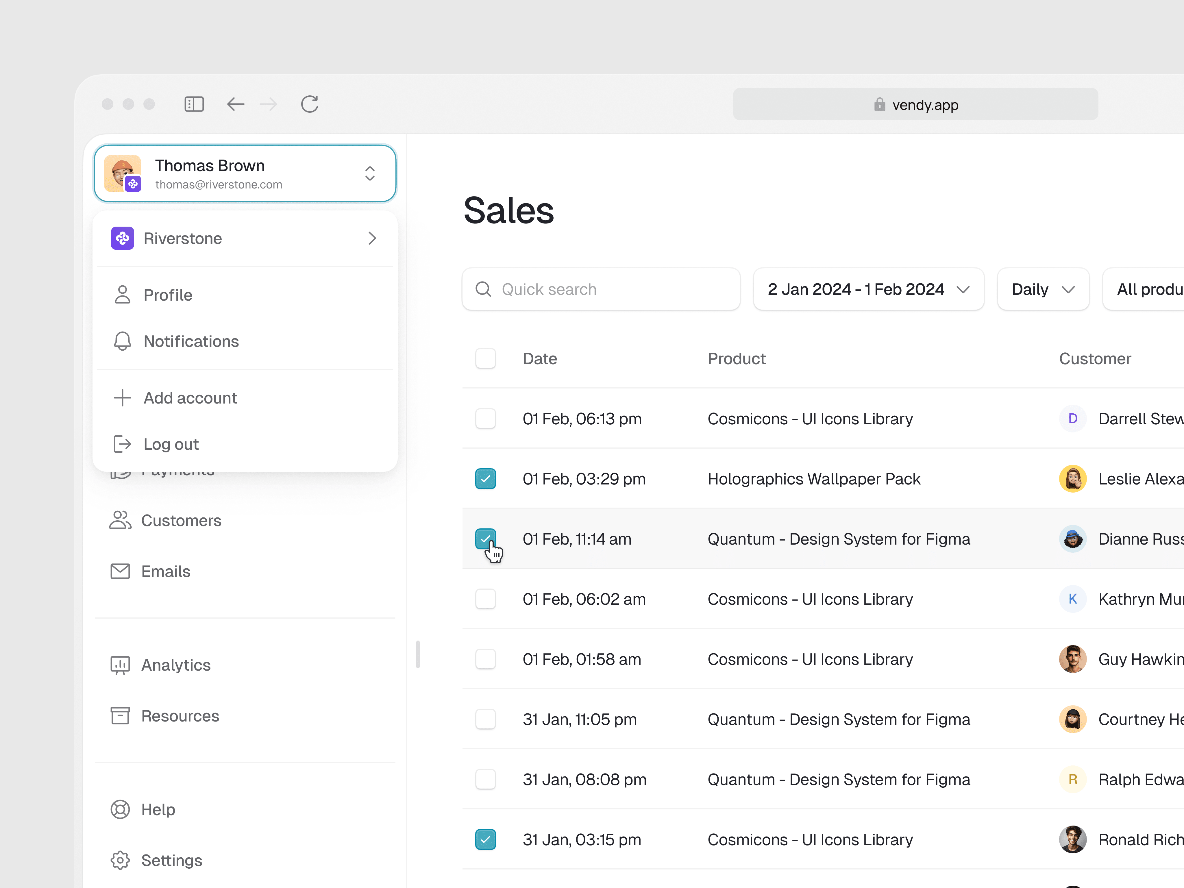Image resolution: width=1184 pixels, height=888 pixels.
Task: Click Guy Hawkins' avatar photo
Action: [1073, 659]
